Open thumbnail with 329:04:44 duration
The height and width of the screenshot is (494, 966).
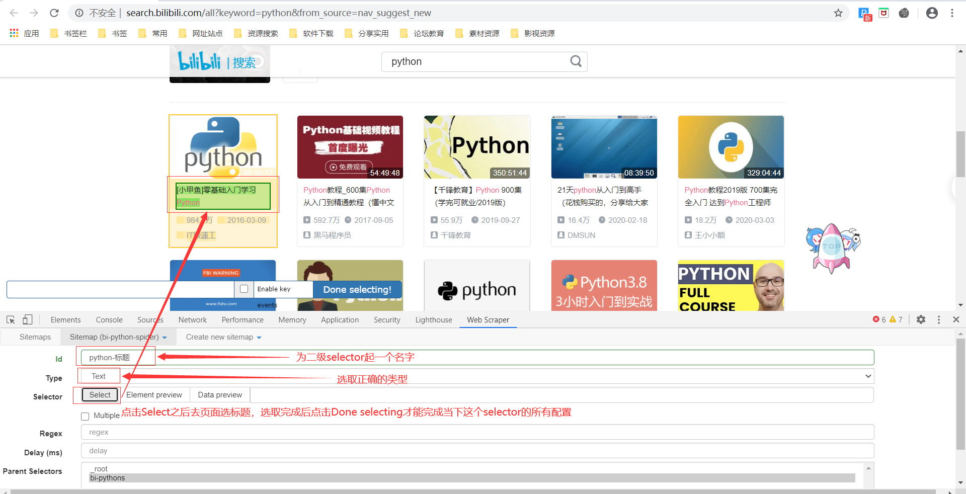(x=731, y=147)
